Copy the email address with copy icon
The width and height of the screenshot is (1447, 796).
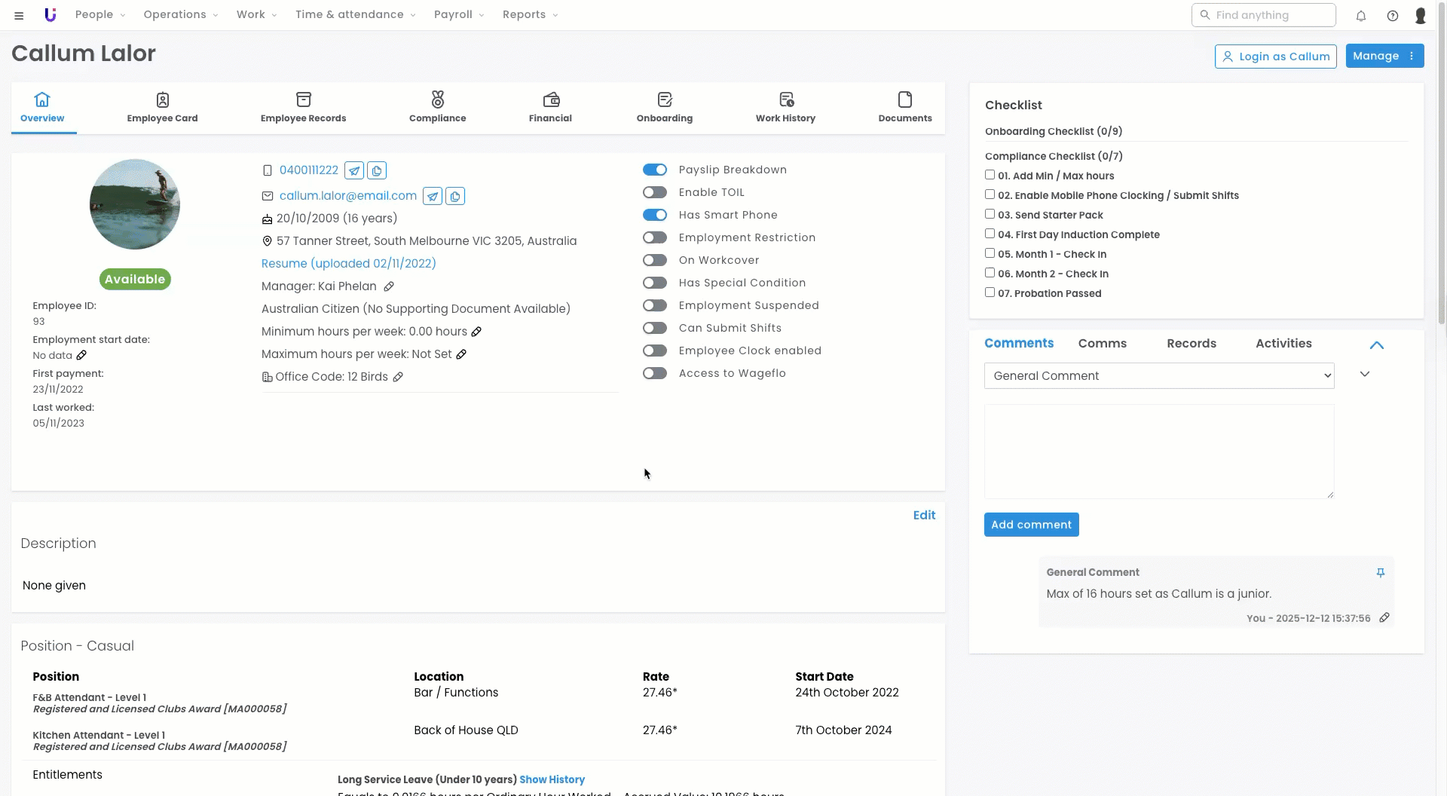(x=455, y=196)
